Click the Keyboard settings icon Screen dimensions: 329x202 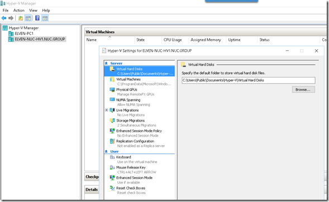(112, 157)
